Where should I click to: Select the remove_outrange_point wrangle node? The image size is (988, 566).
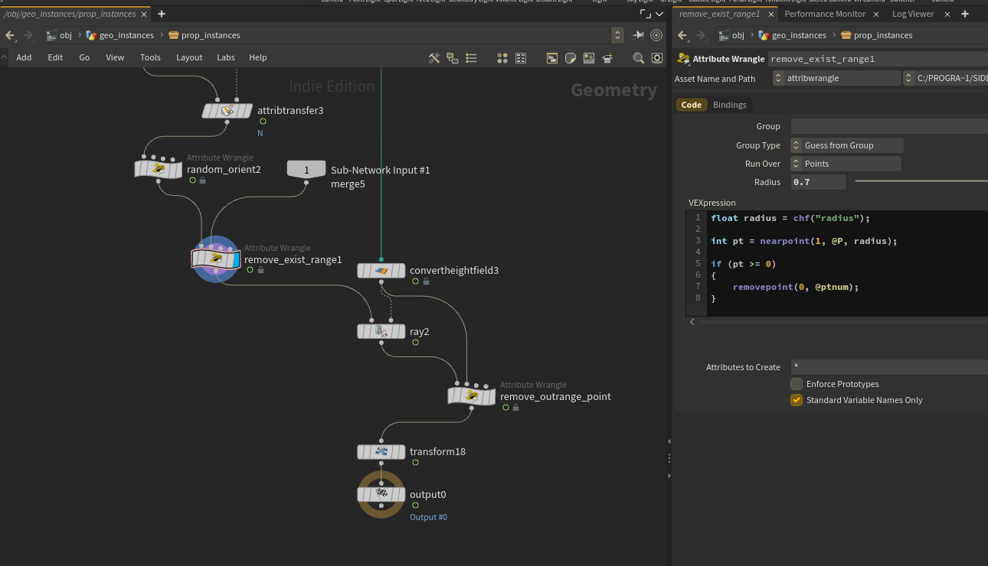click(472, 396)
